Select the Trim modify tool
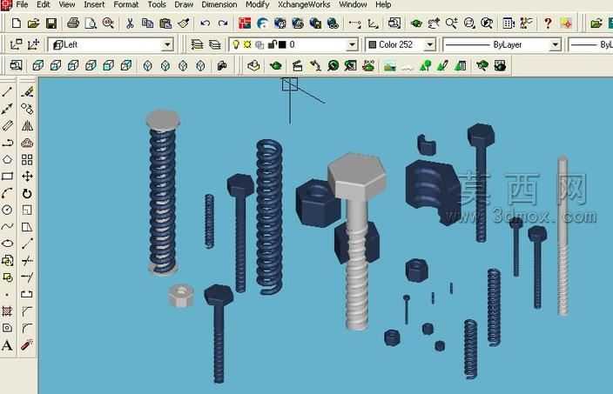The height and width of the screenshot is (394, 613). (27, 260)
